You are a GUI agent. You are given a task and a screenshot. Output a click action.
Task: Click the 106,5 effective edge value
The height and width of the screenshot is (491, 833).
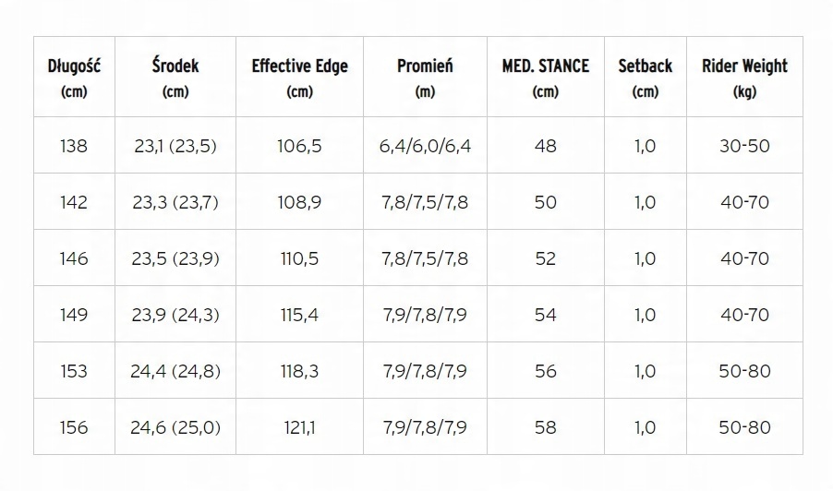pos(299,146)
